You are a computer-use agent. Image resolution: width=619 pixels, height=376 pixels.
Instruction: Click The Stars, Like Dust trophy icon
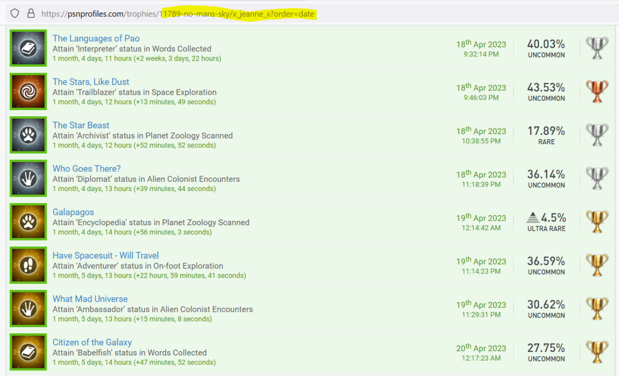(x=28, y=92)
